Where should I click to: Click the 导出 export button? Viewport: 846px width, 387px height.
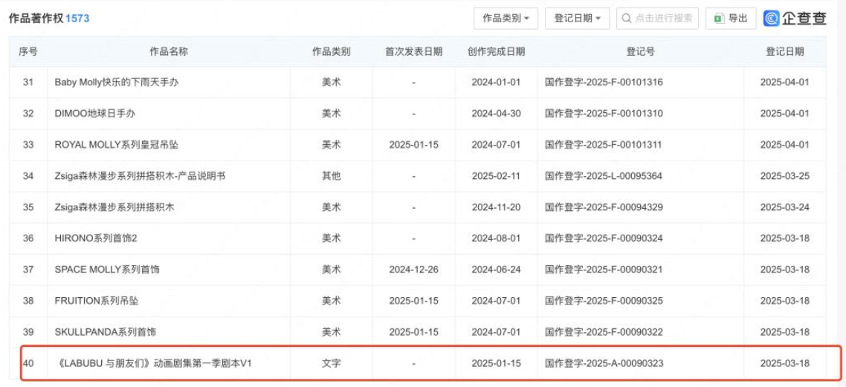731,19
